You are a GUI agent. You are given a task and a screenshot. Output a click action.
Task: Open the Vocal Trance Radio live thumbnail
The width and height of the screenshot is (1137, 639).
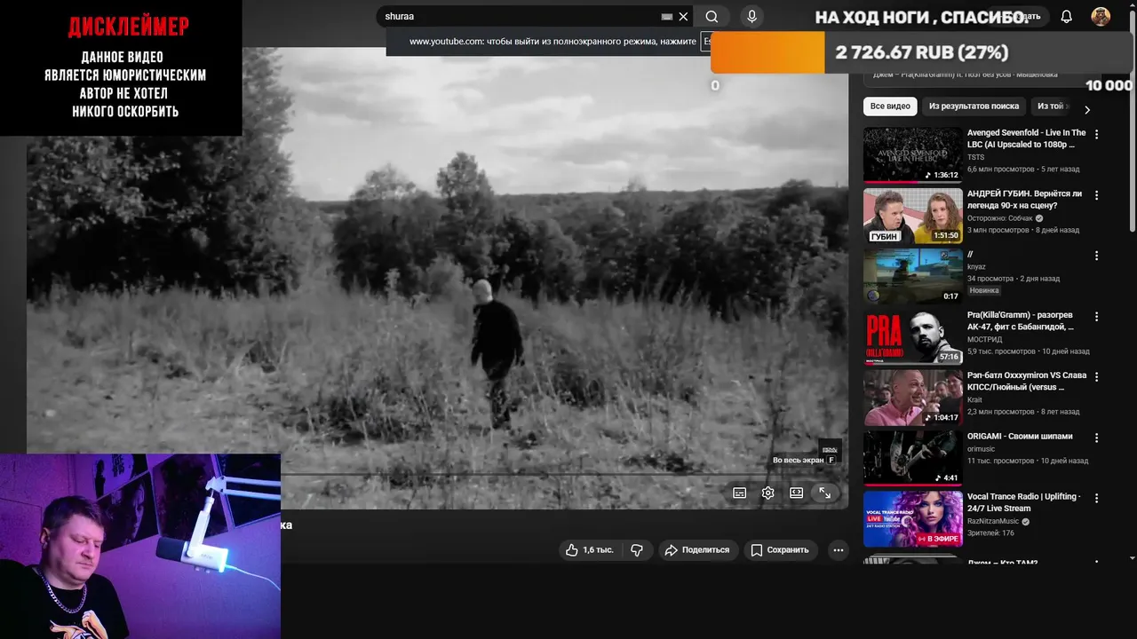pos(912,519)
